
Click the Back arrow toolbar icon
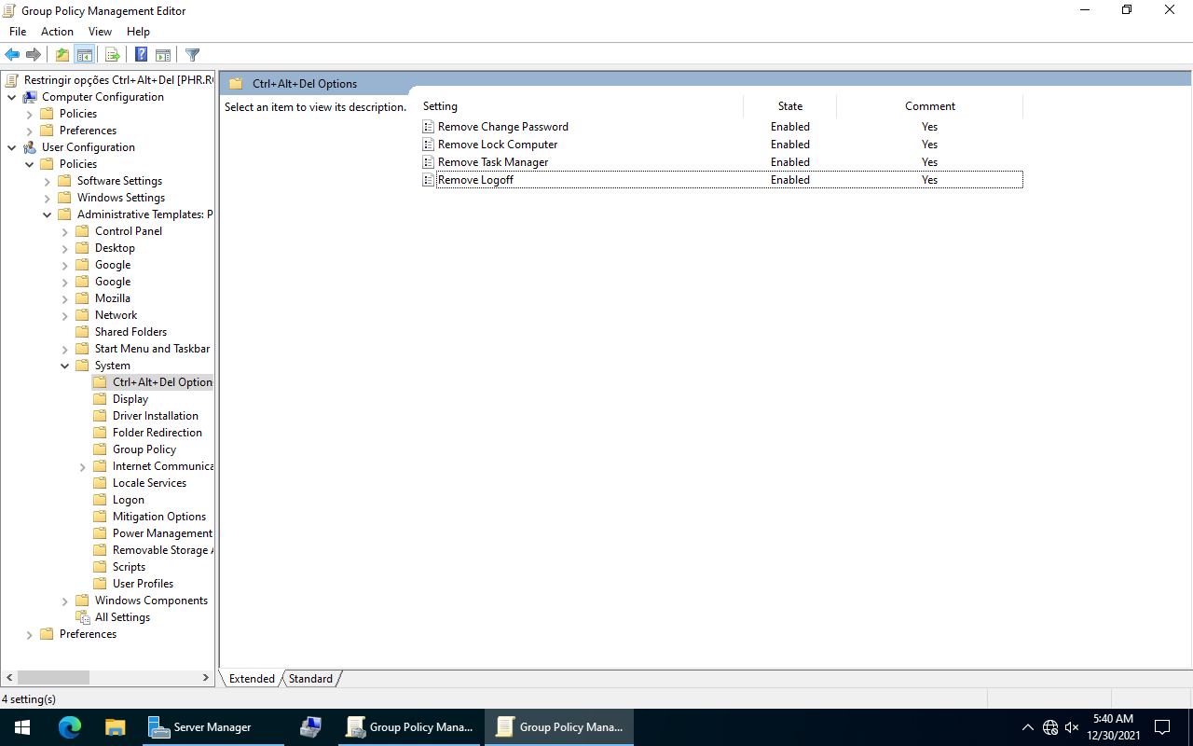(x=12, y=55)
